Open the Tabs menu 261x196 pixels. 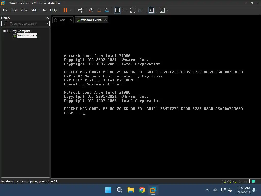point(43,10)
